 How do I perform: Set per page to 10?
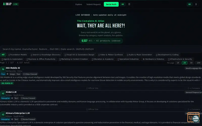[x=178, y=63]
